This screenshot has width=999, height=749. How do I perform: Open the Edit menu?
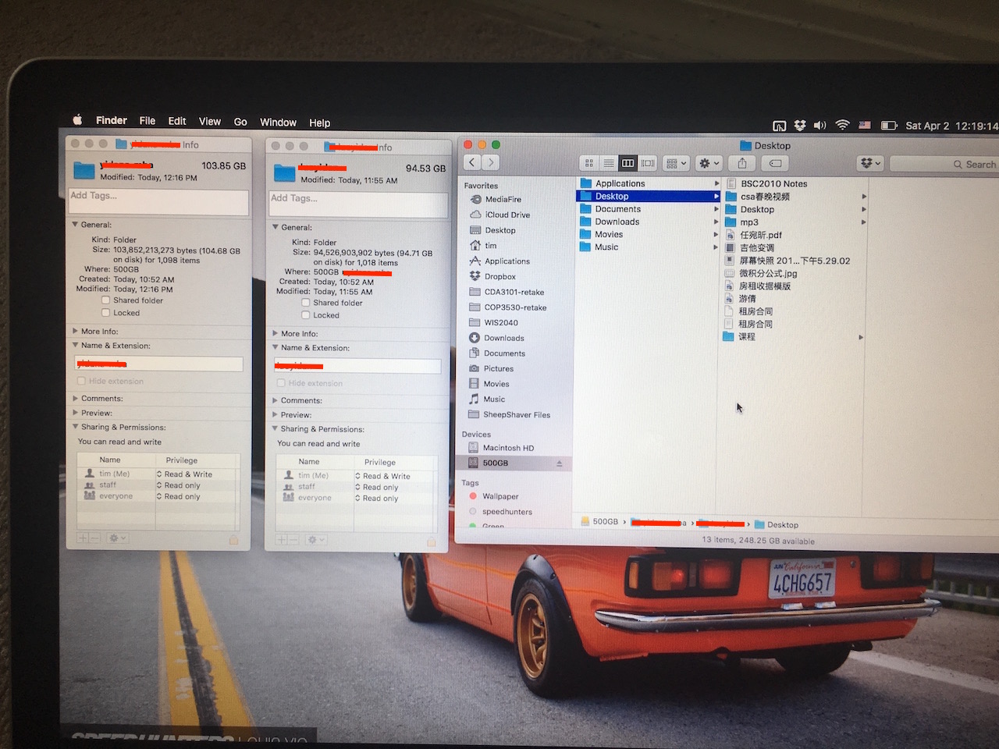coord(177,121)
